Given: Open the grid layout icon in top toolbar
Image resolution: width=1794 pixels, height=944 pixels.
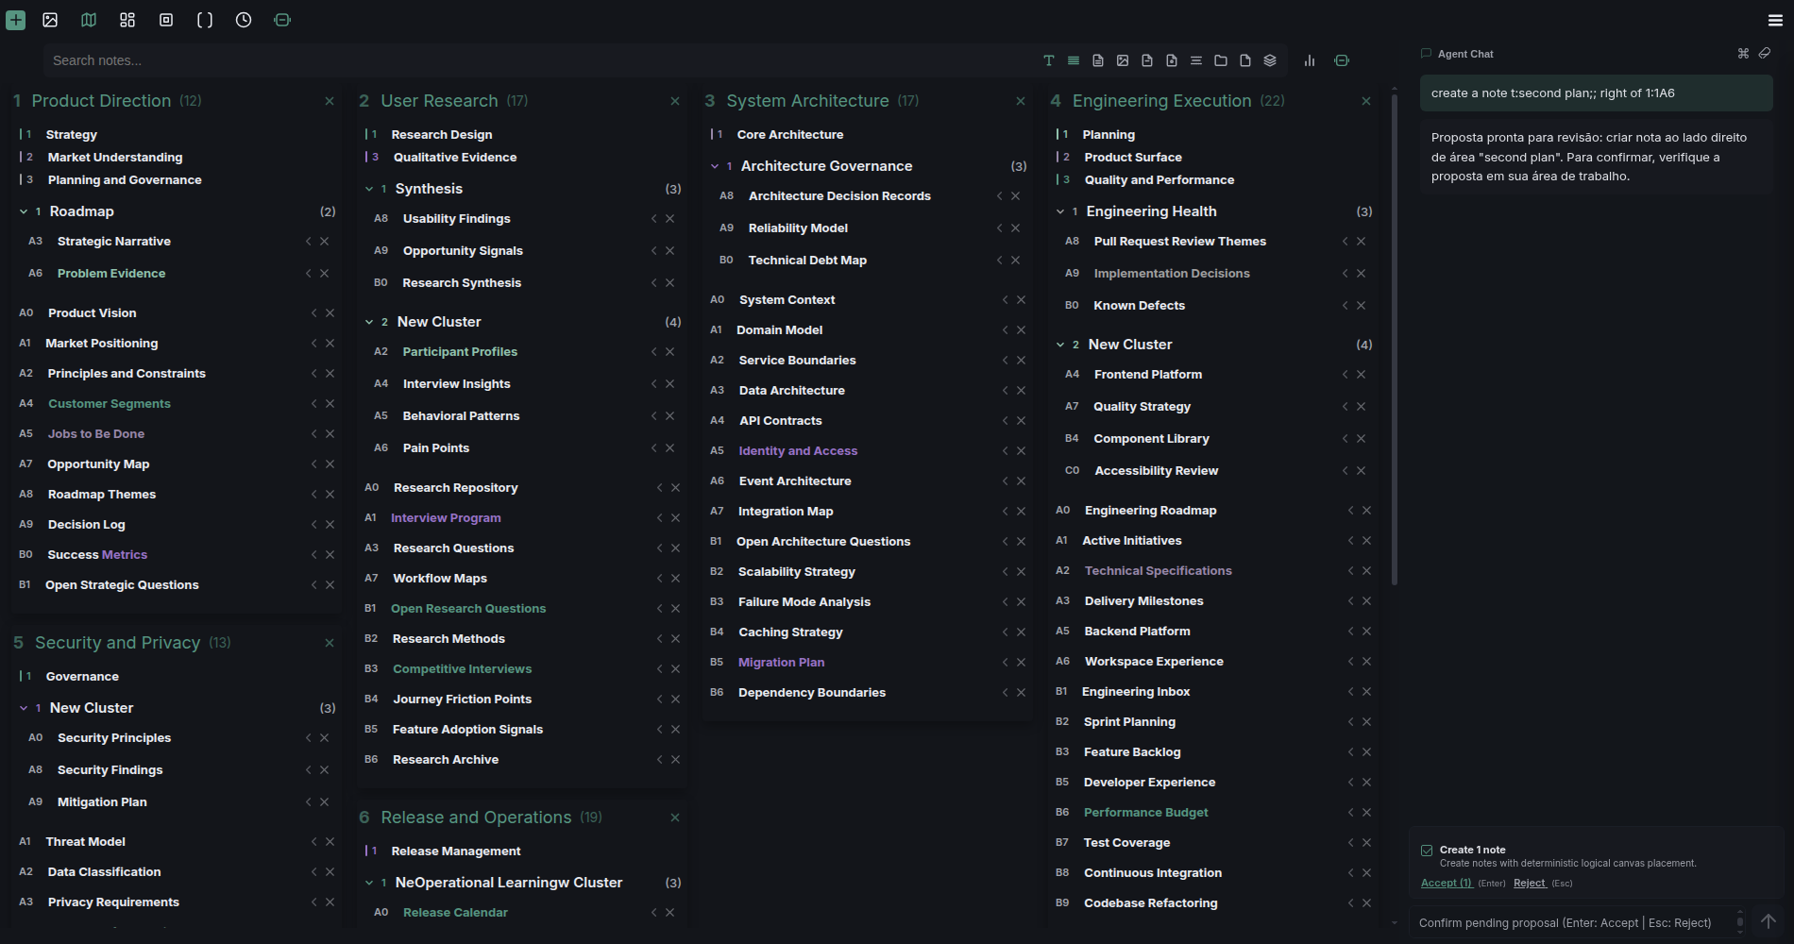Looking at the screenshot, I should coord(127,20).
